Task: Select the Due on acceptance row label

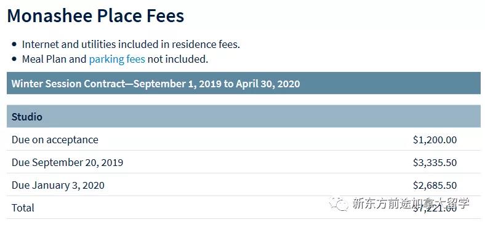Action: point(55,140)
